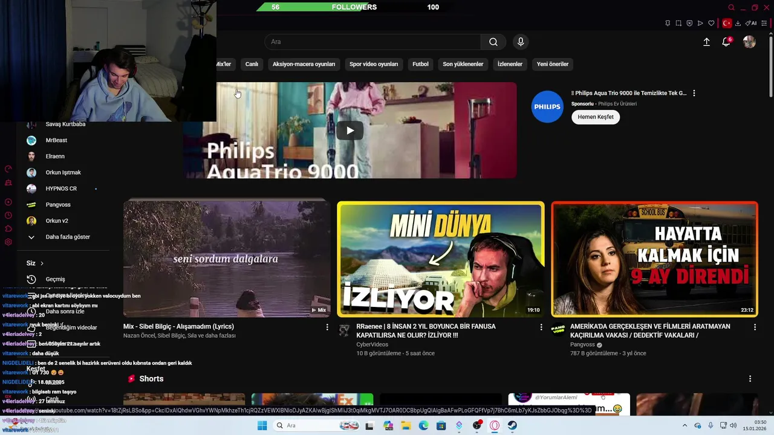This screenshot has height=435, width=774.
Task: Open MrBeast subscription channel
Action: (56, 140)
